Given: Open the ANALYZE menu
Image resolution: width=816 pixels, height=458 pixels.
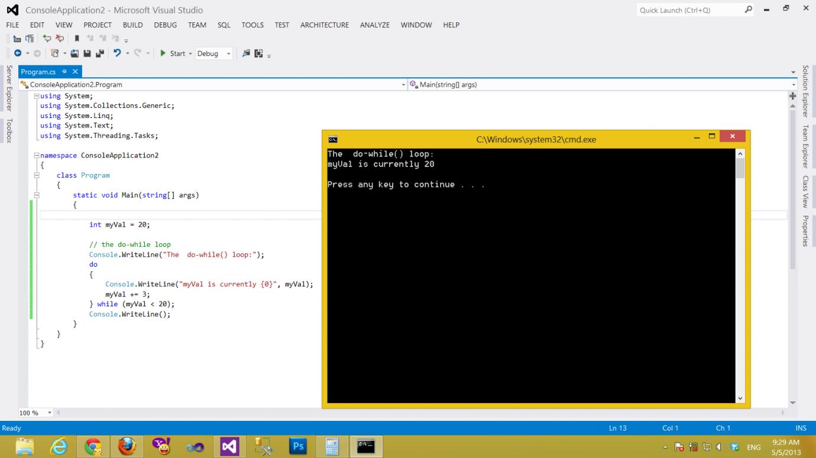Looking at the screenshot, I should point(375,25).
